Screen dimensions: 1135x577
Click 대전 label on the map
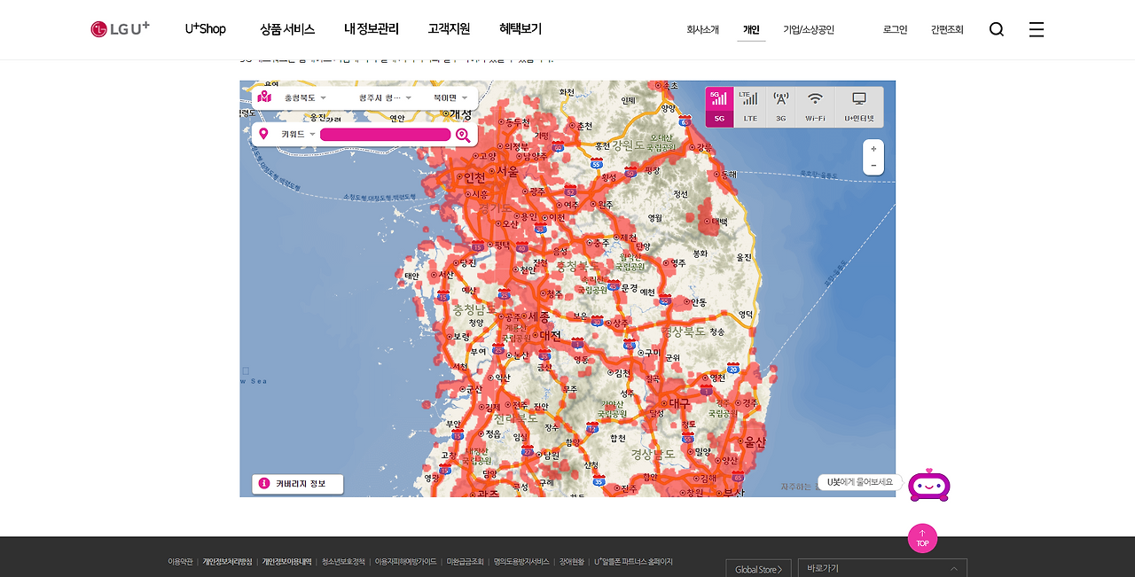tap(551, 336)
